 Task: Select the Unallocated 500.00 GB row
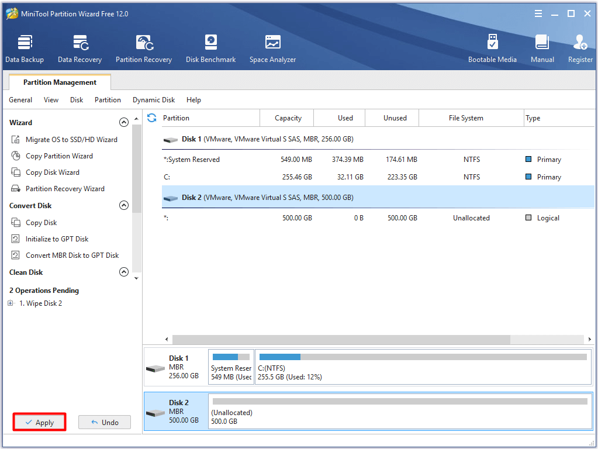click(x=378, y=218)
